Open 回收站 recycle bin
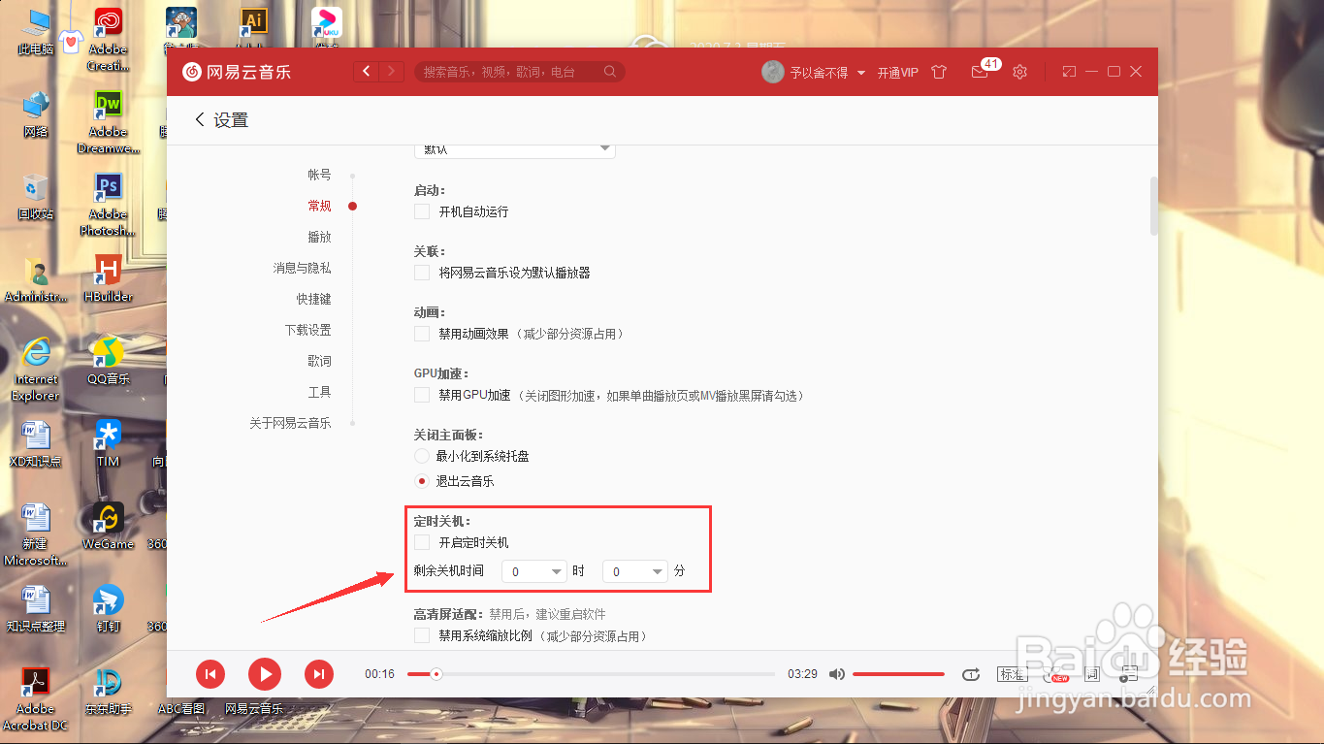Image resolution: width=1324 pixels, height=744 pixels. tap(36, 197)
